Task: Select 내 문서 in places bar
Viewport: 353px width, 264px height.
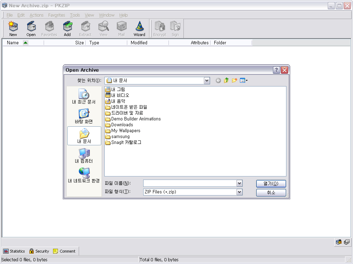Action: (84, 136)
